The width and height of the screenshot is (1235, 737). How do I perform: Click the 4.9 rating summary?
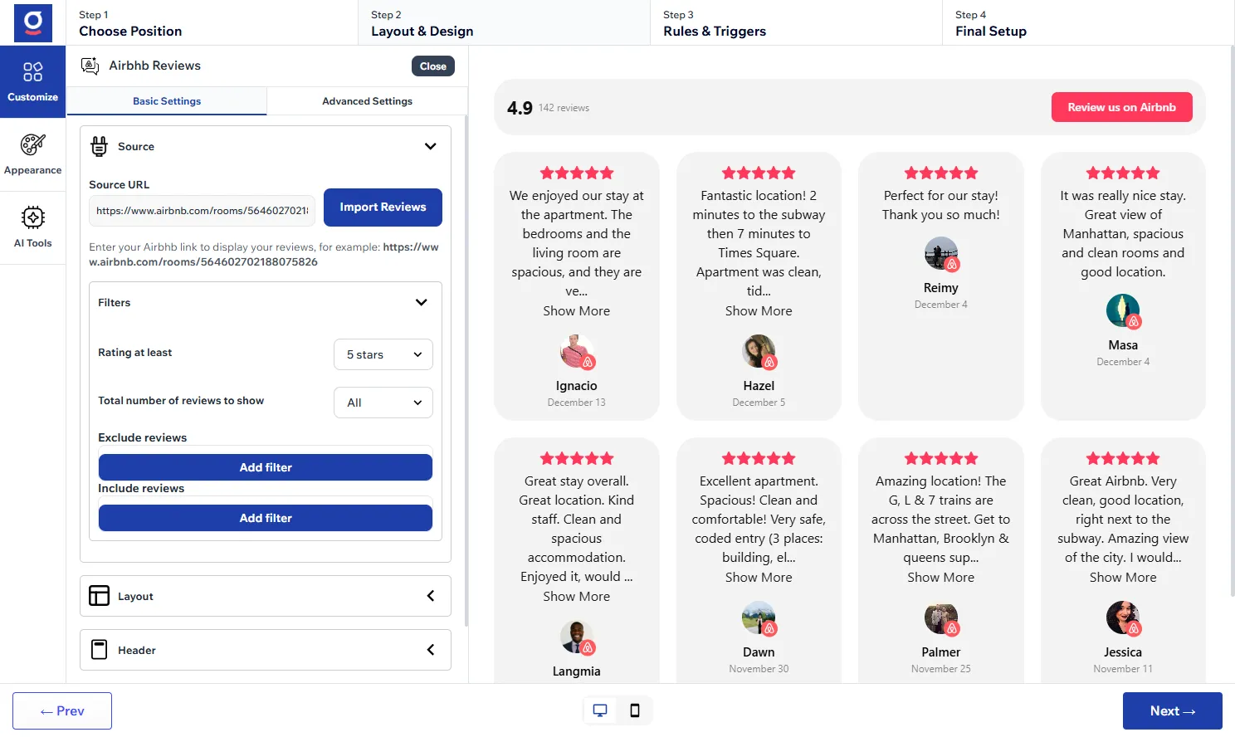click(x=520, y=108)
